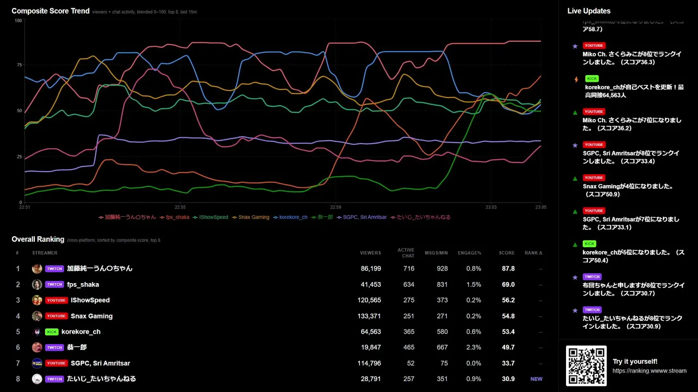Click the YouTube badge next to IShowSpeed
This screenshot has width=698, height=392.
[x=56, y=300]
